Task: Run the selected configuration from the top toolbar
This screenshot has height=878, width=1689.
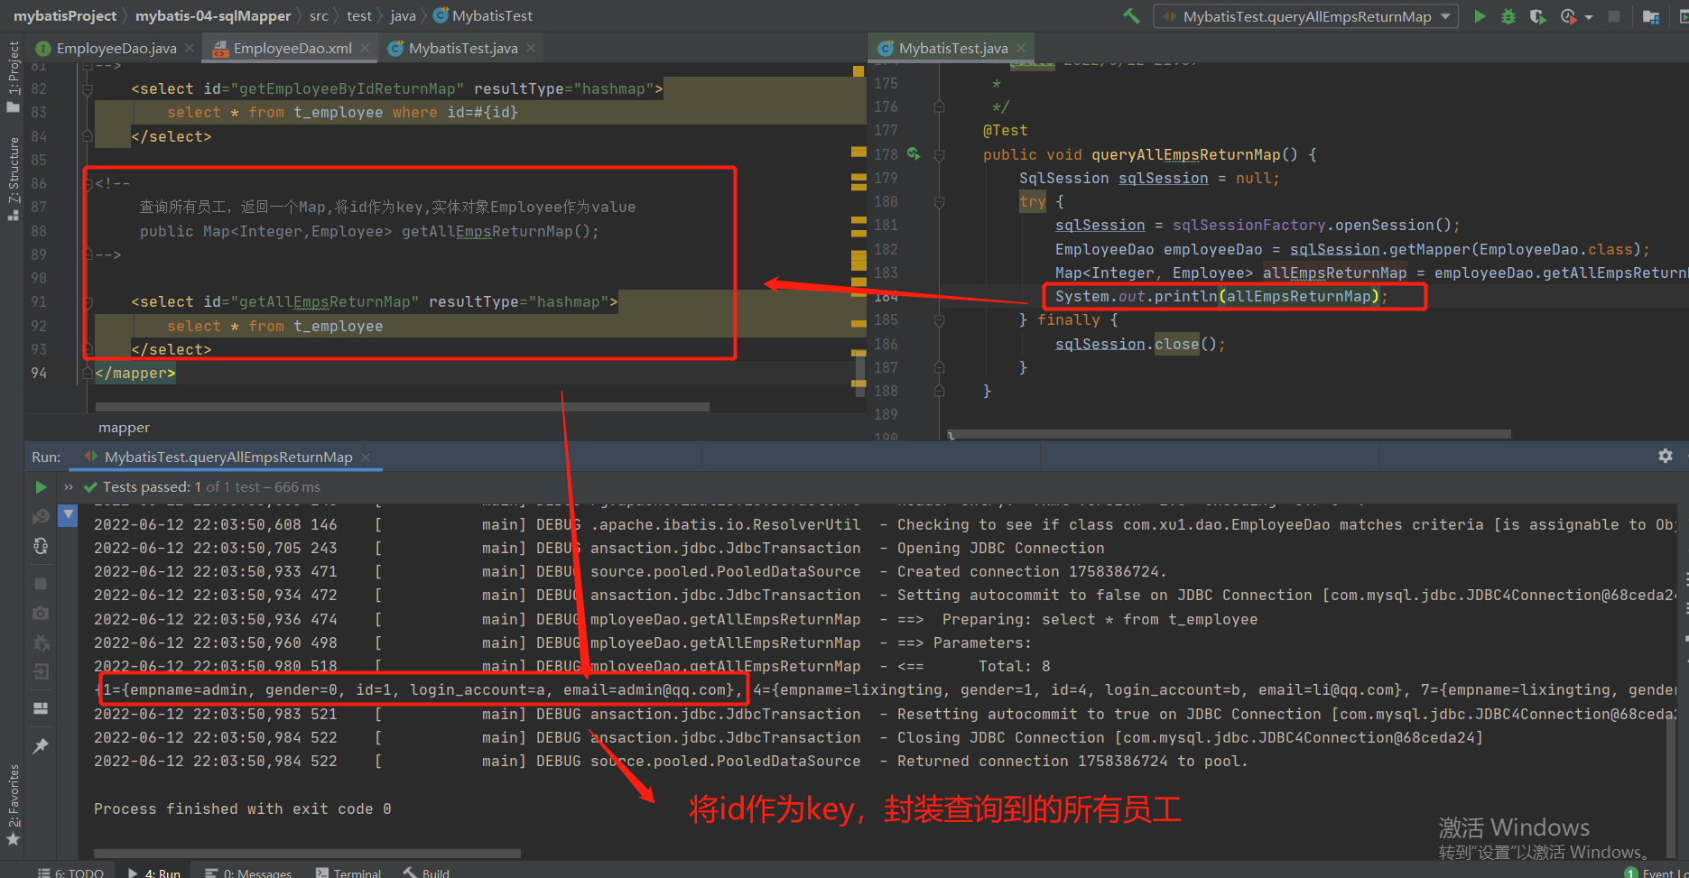Action: click(1480, 16)
